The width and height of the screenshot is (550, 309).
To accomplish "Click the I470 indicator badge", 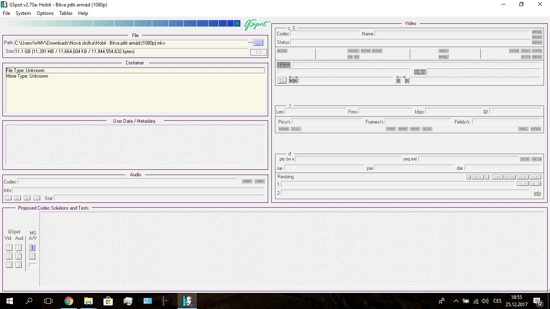I will [x=537, y=51].
